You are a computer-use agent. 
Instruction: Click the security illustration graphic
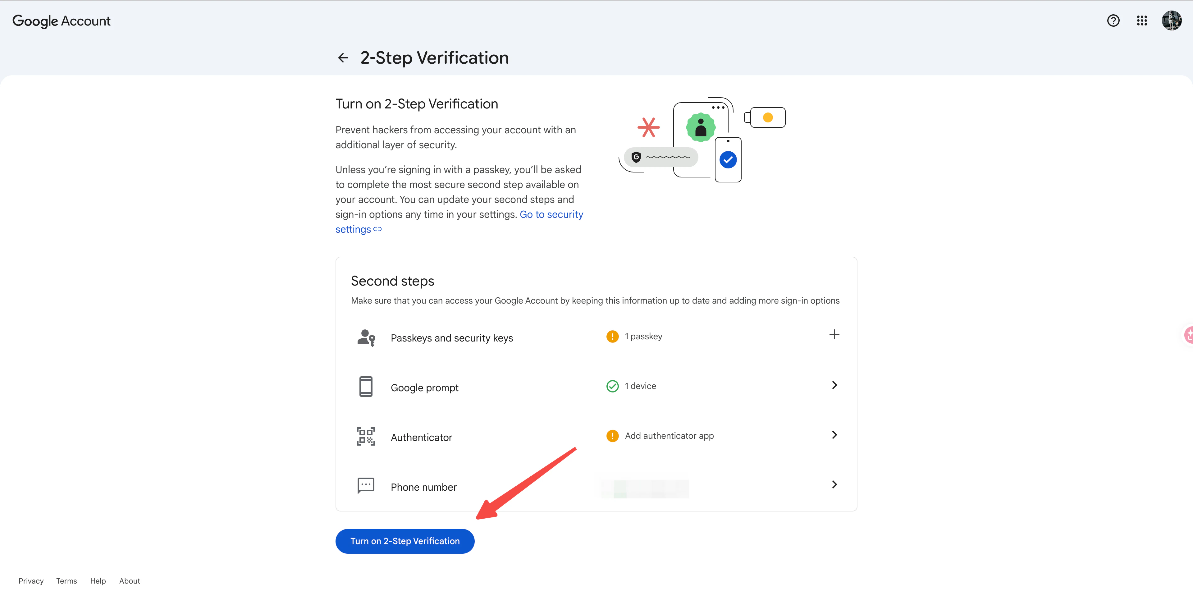702,140
